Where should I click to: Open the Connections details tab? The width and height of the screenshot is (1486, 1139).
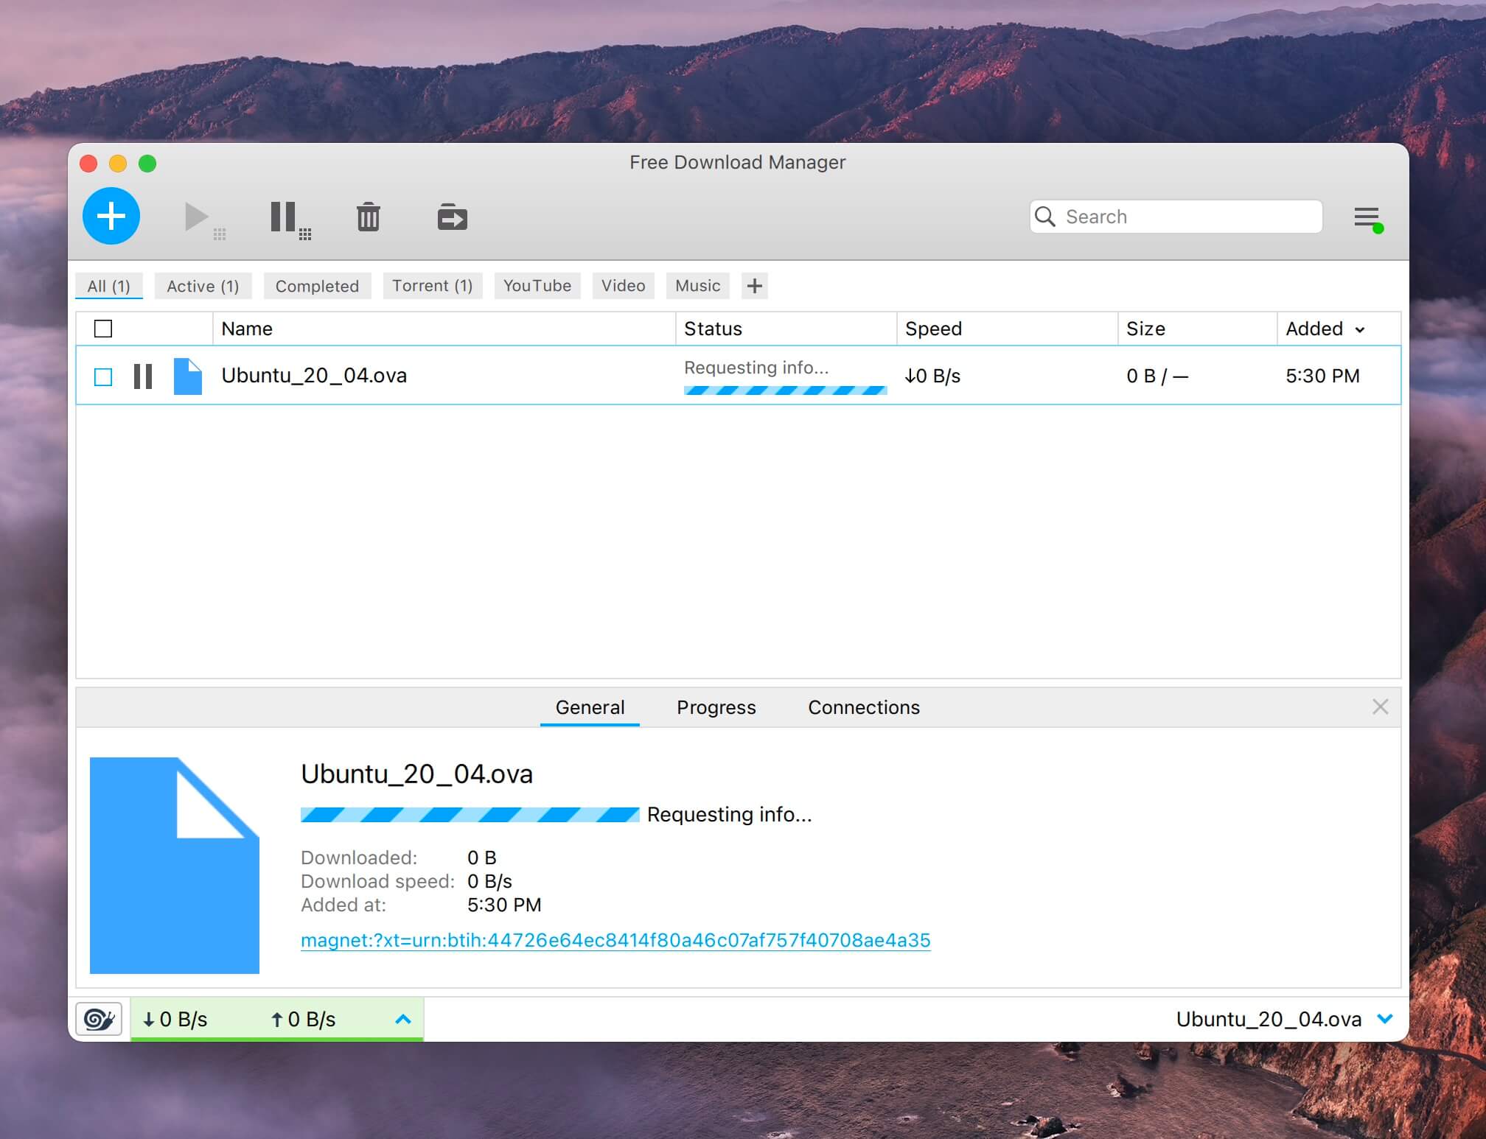point(864,707)
